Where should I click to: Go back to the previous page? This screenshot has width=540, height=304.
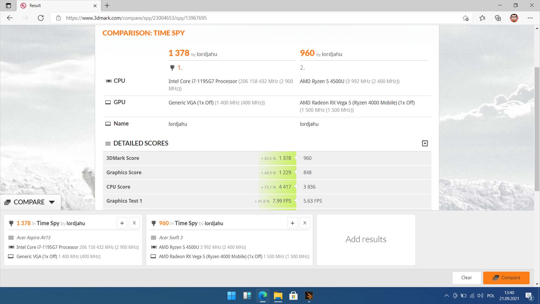tap(10, 18)
